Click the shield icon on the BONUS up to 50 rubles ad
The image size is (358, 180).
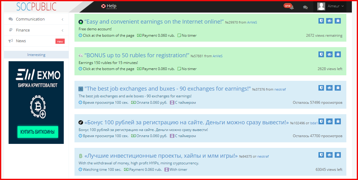coord(321,54)
